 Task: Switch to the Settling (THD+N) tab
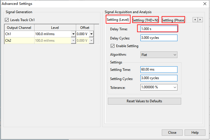pyautogui.click(x=145, y=20)
